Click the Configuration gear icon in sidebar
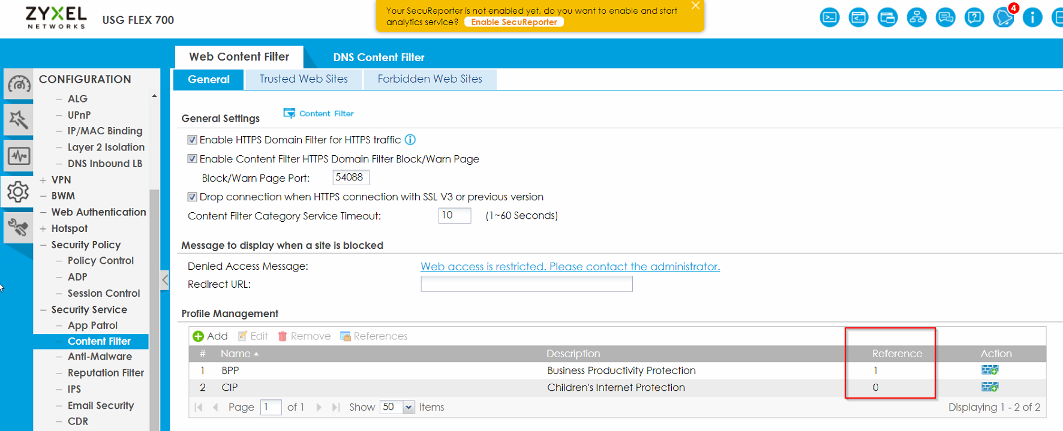 tap(19, 192)
